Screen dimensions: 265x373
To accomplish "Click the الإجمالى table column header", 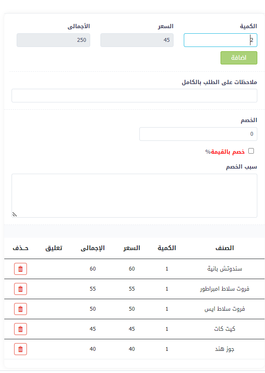I will pos(93,248).
